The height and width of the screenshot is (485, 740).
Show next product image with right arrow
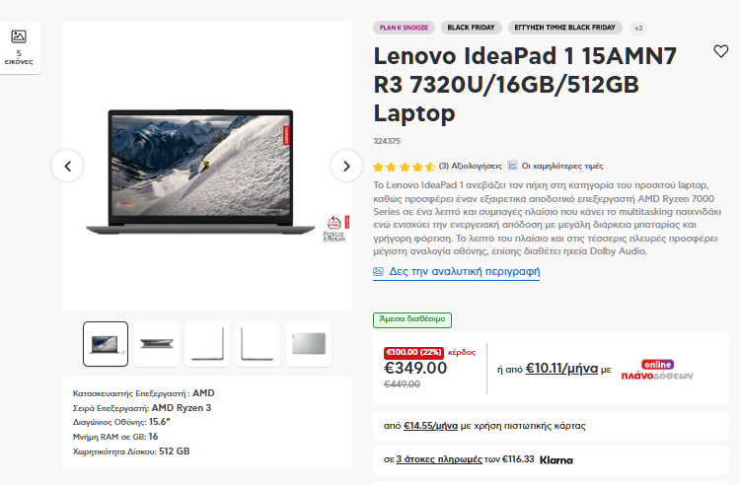[x=346, y=166]
